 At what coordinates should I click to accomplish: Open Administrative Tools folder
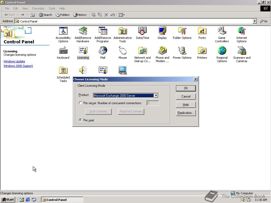coord(123,35)
